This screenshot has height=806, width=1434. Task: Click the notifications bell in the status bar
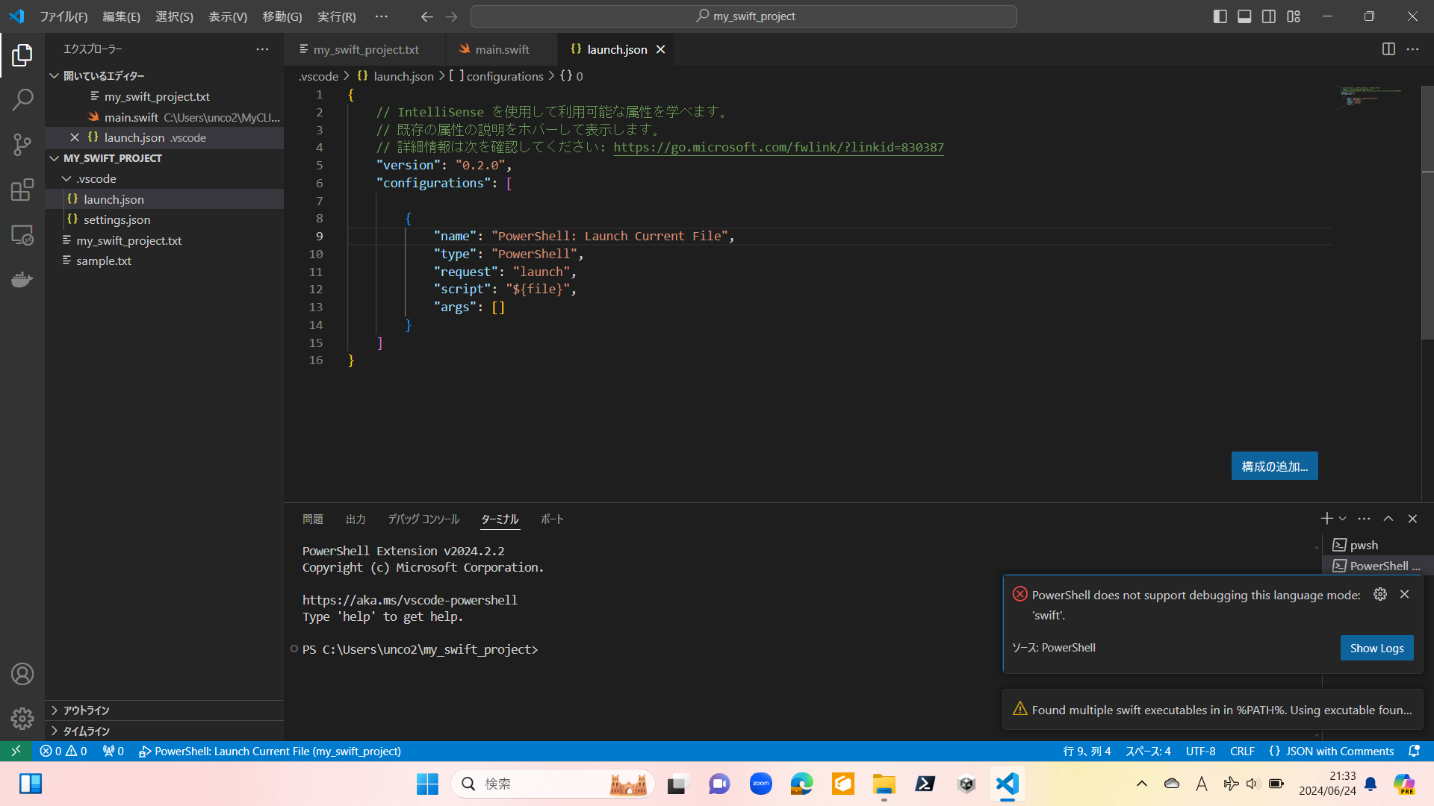1414,751
